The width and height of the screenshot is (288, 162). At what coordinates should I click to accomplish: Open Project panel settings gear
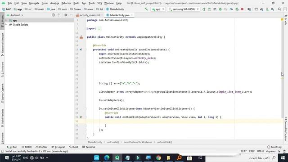(x=66, y=15)
